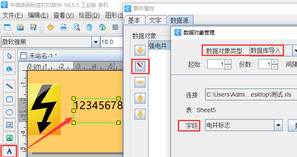The width and height of the screenshot is (297, 157).
Task: Open the 数据库导入 data object type dropdown
Action: click(294, 50)
